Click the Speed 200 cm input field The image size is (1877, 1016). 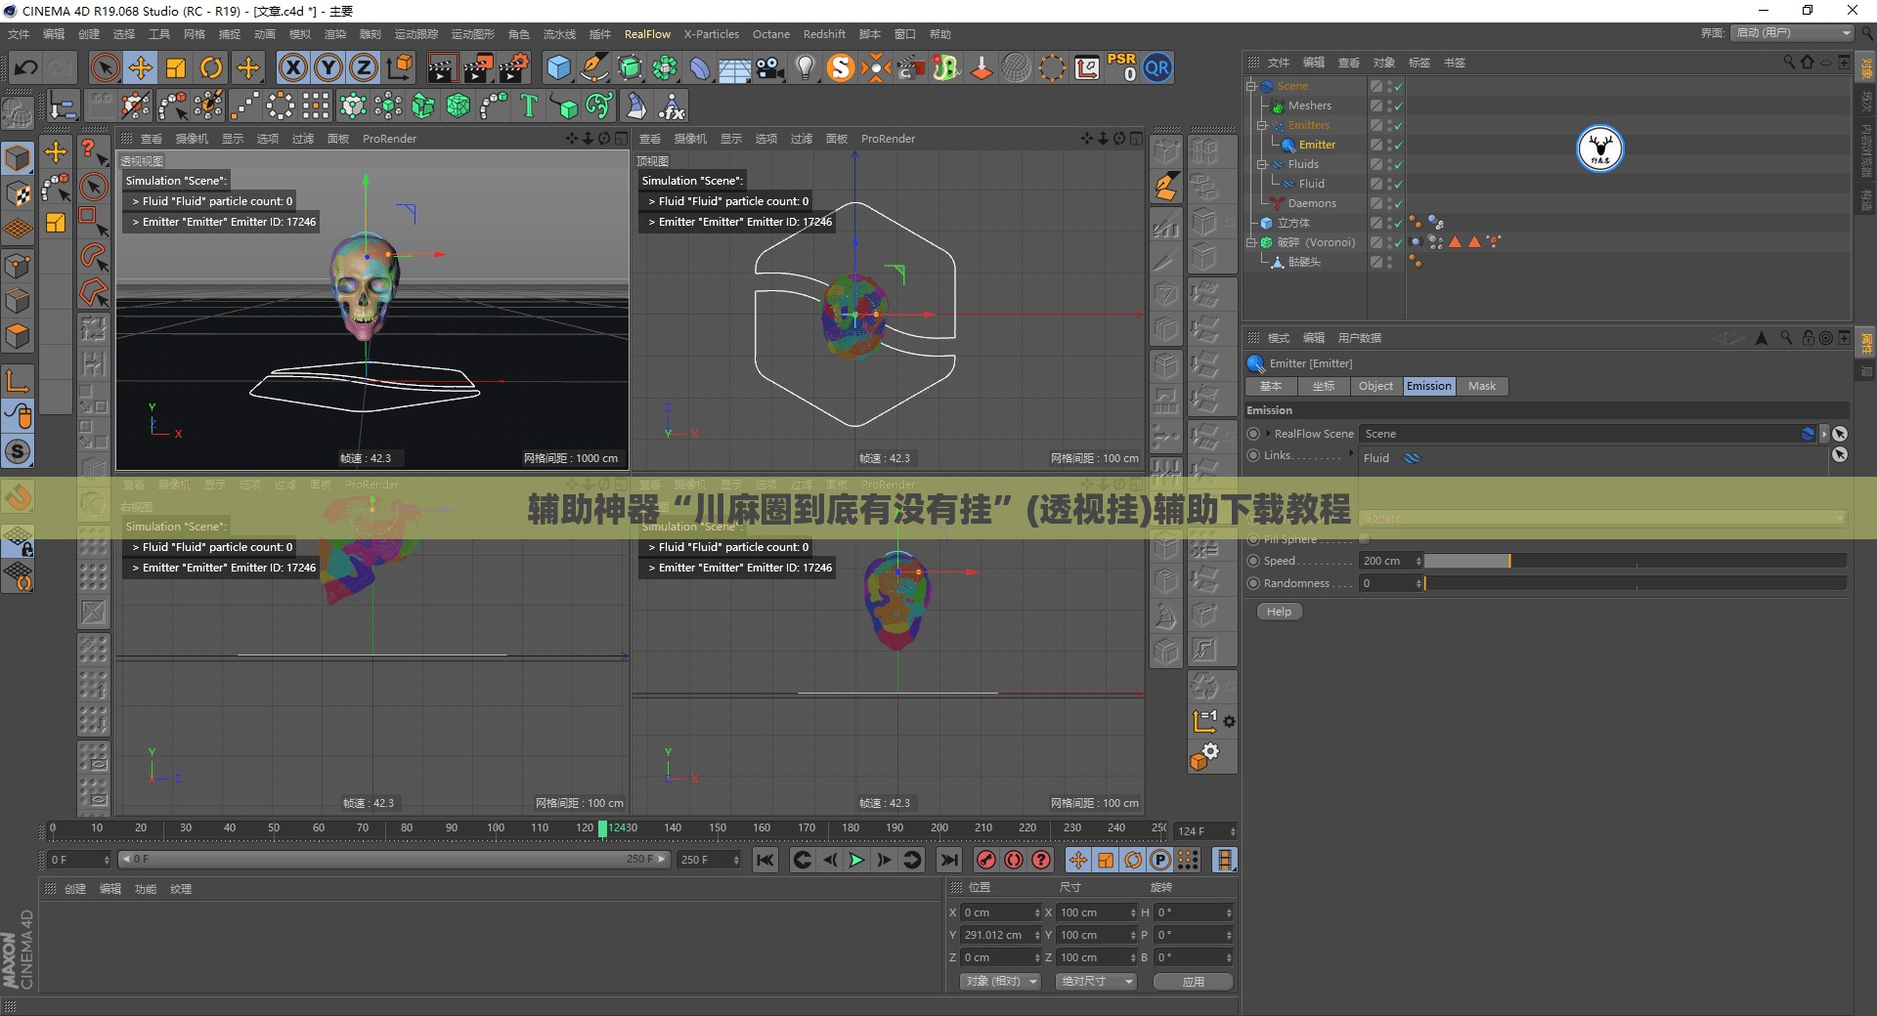[x=1389, y=561]
